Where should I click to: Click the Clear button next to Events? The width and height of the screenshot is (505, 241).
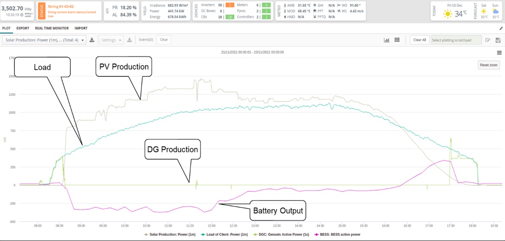[164, 40]
